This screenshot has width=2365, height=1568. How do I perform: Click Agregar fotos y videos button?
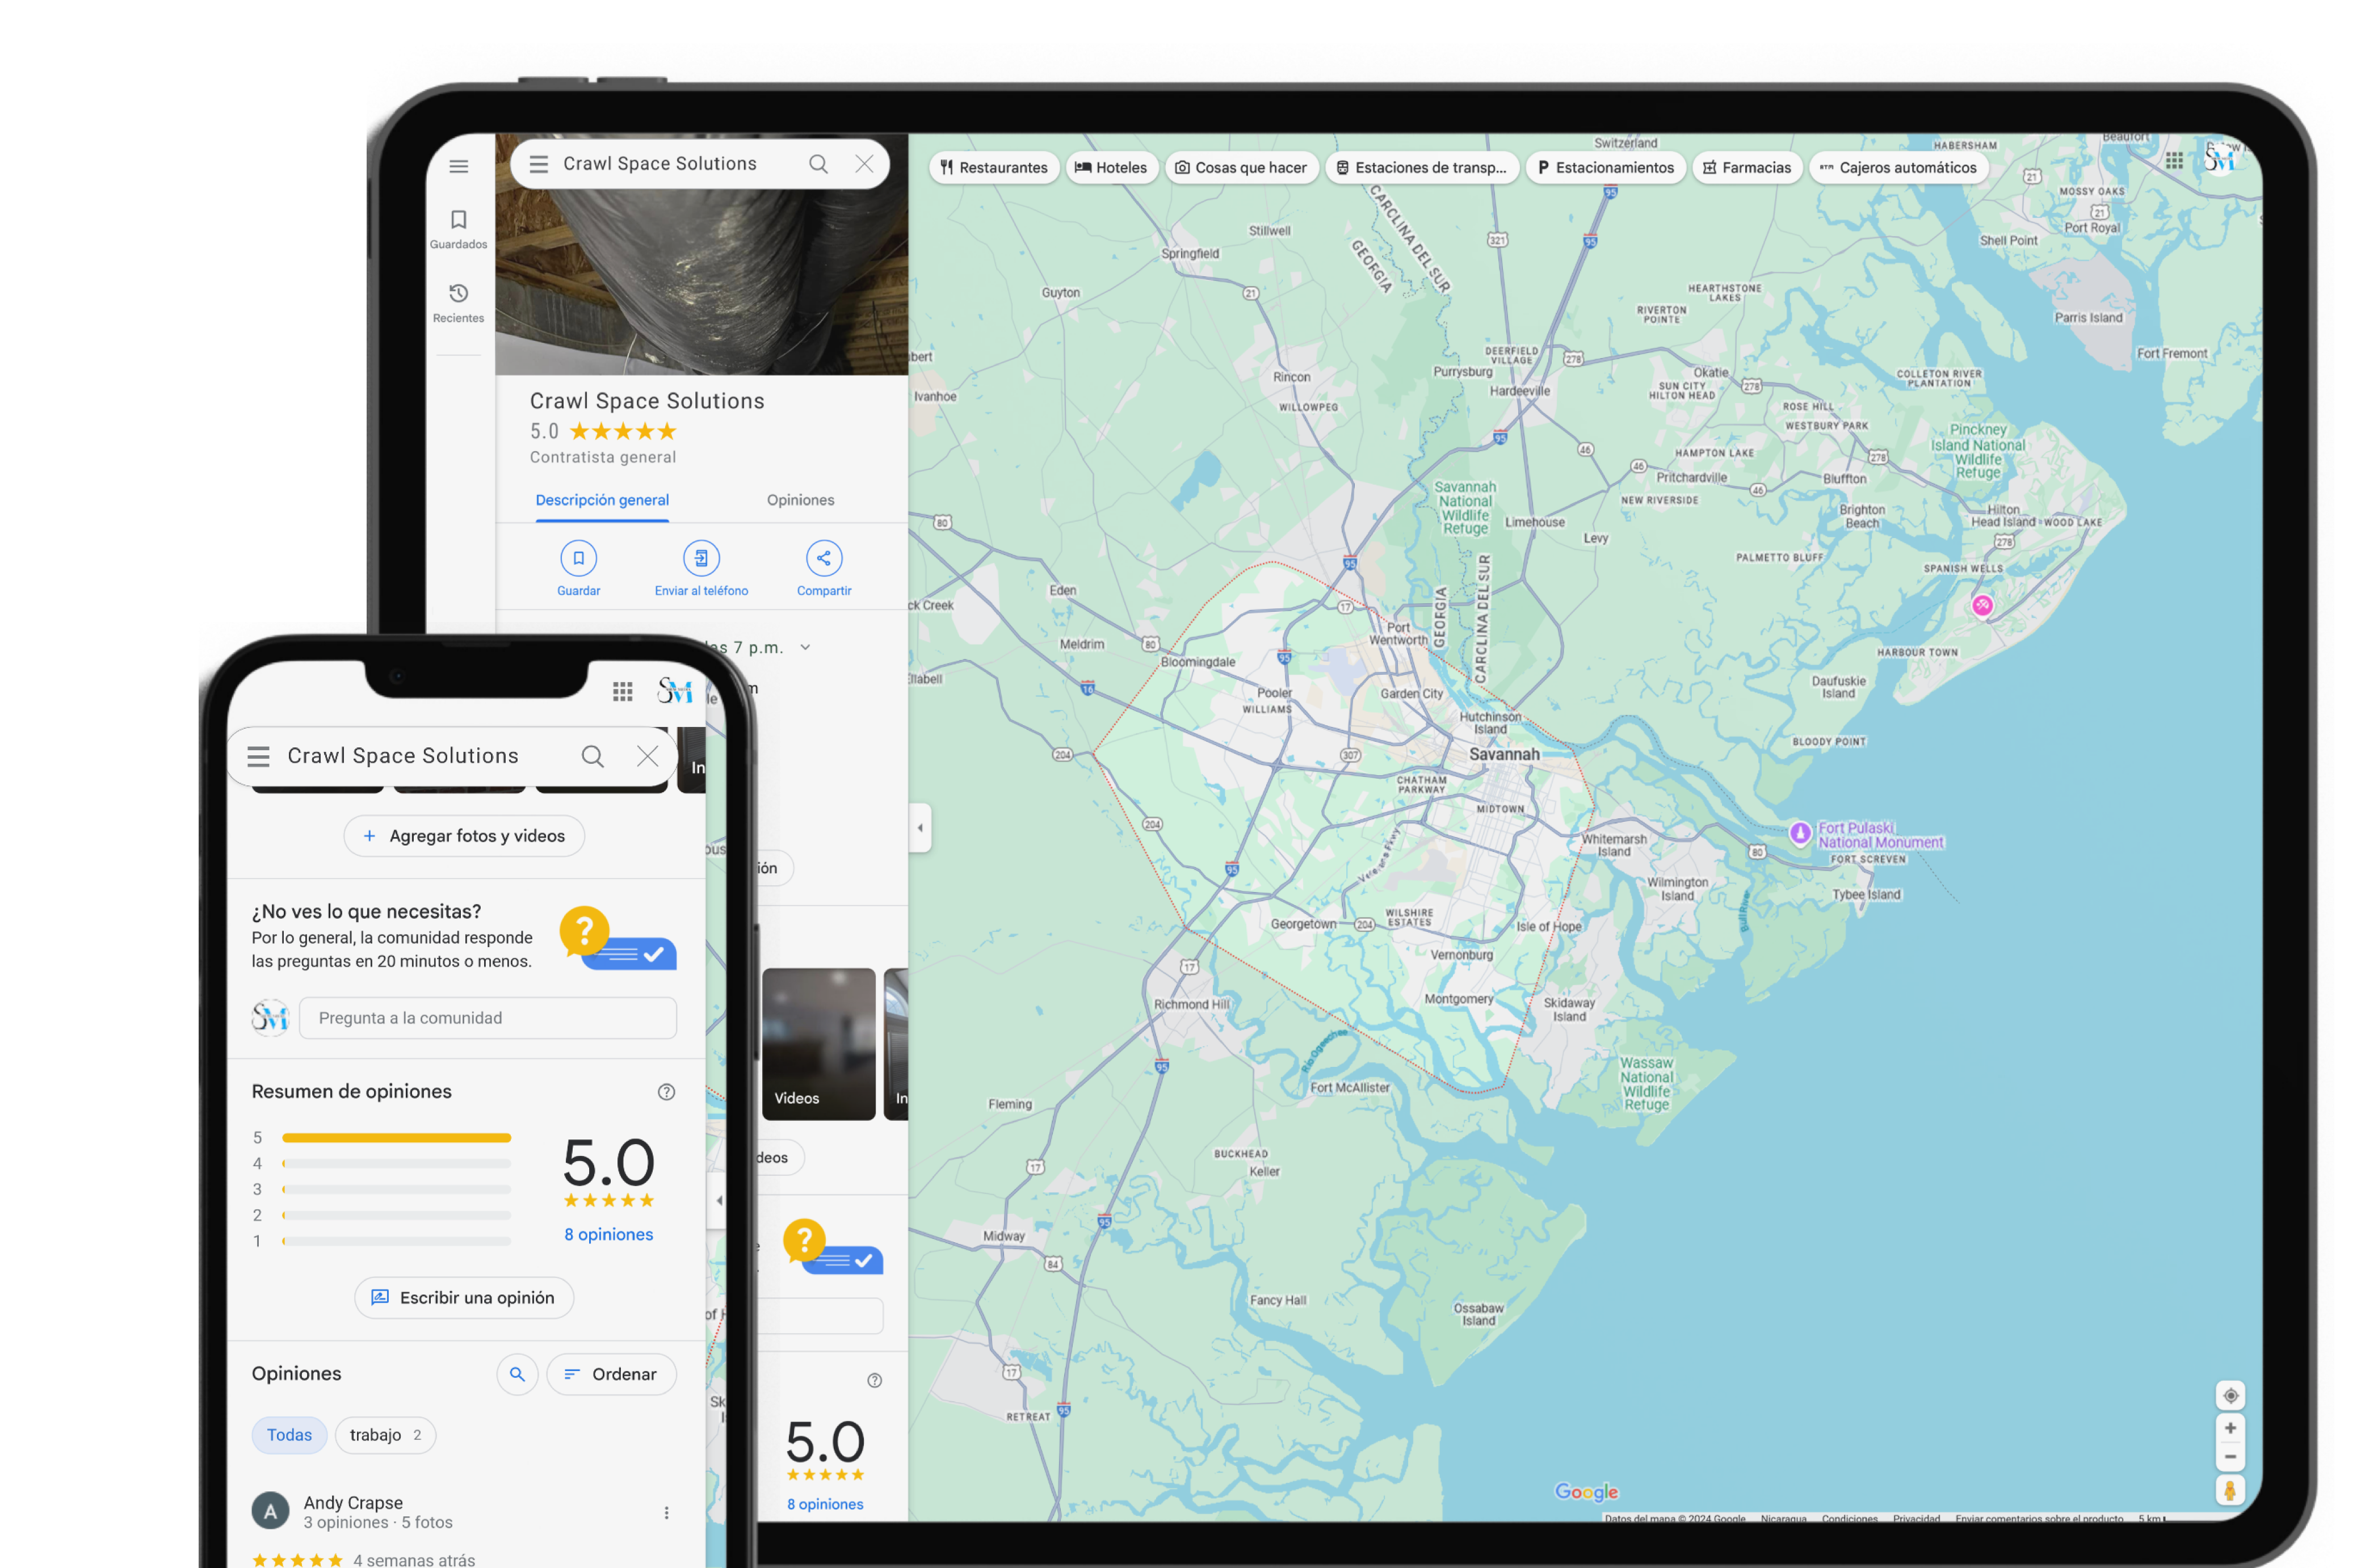(464, 836)
